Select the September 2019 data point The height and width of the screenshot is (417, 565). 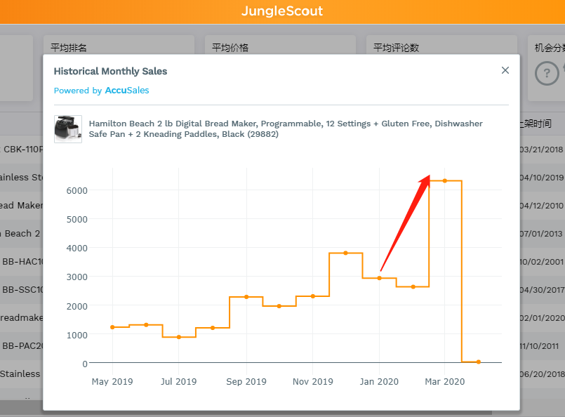[x=246, y=297]
